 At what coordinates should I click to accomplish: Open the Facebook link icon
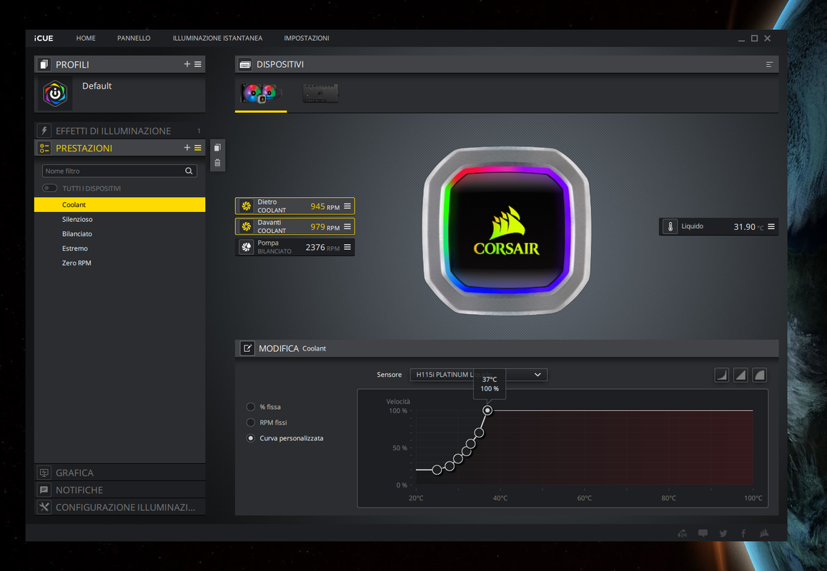click(743, 534)
